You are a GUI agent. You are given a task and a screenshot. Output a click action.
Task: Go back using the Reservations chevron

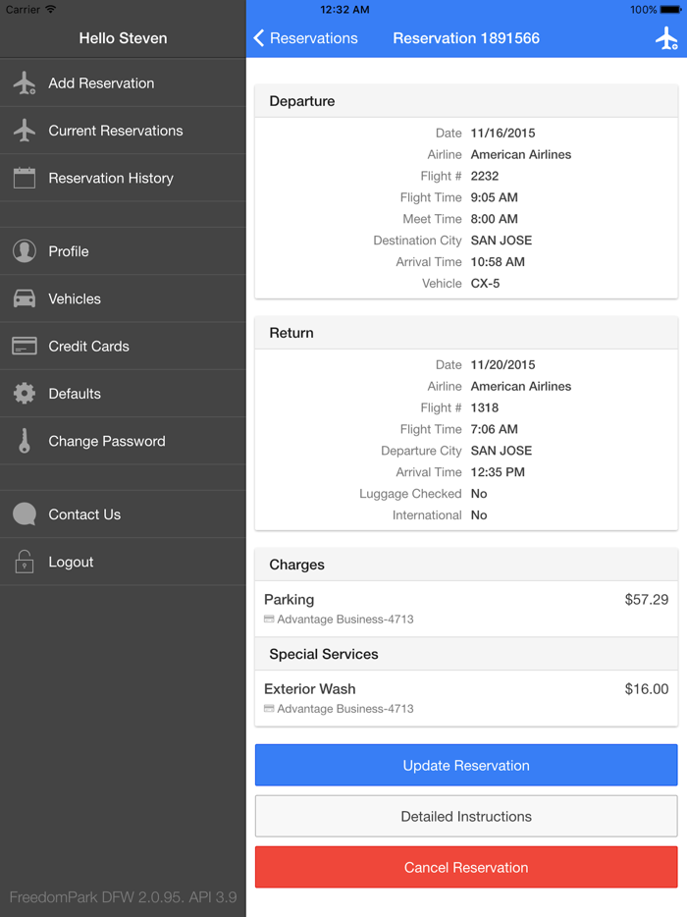[x=259, y=38]
